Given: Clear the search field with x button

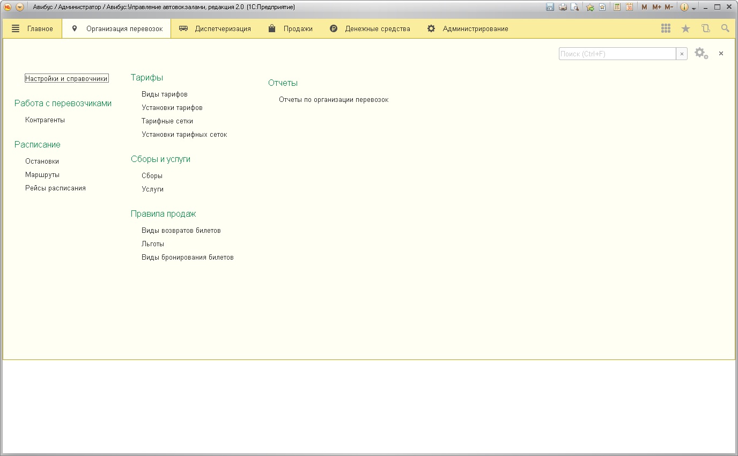Looking at the screenshot, I should pos(682,54).
